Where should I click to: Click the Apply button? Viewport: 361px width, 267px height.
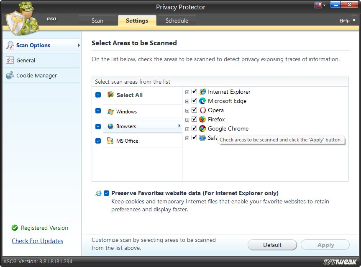coord(325,245)
